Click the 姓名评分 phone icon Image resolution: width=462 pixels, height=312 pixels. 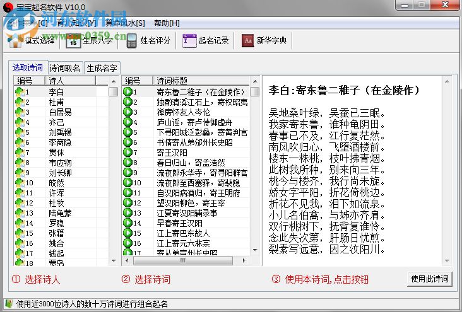pyautogui.click(x=131, y=40)
